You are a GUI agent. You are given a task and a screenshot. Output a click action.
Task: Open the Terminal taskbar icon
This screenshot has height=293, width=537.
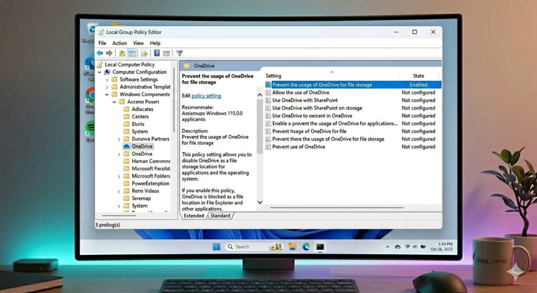tap(320, 247)
